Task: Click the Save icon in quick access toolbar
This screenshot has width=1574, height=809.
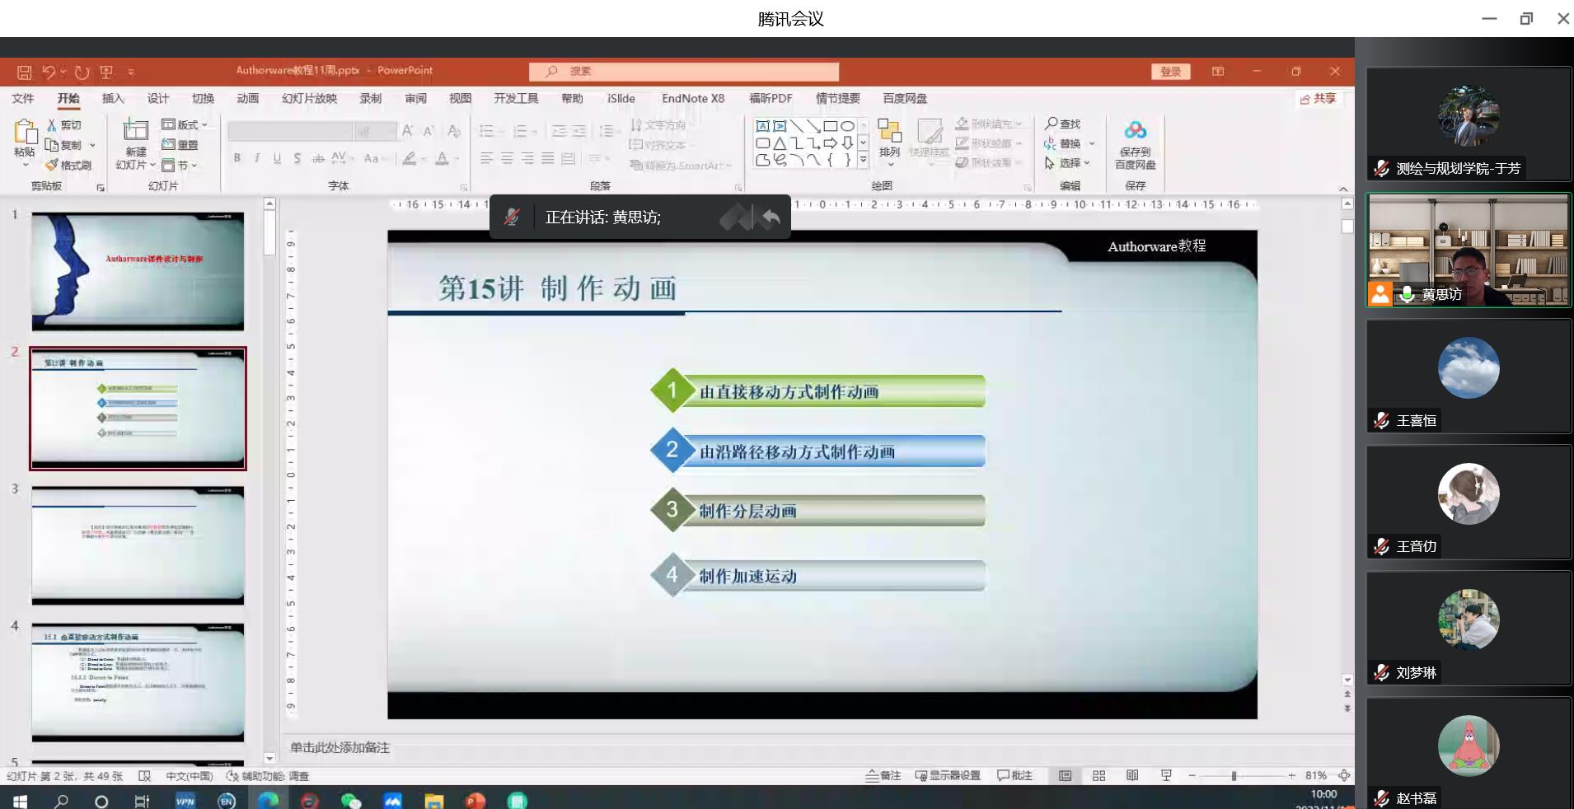Action: pyautogui.click(x=24, y=72)
